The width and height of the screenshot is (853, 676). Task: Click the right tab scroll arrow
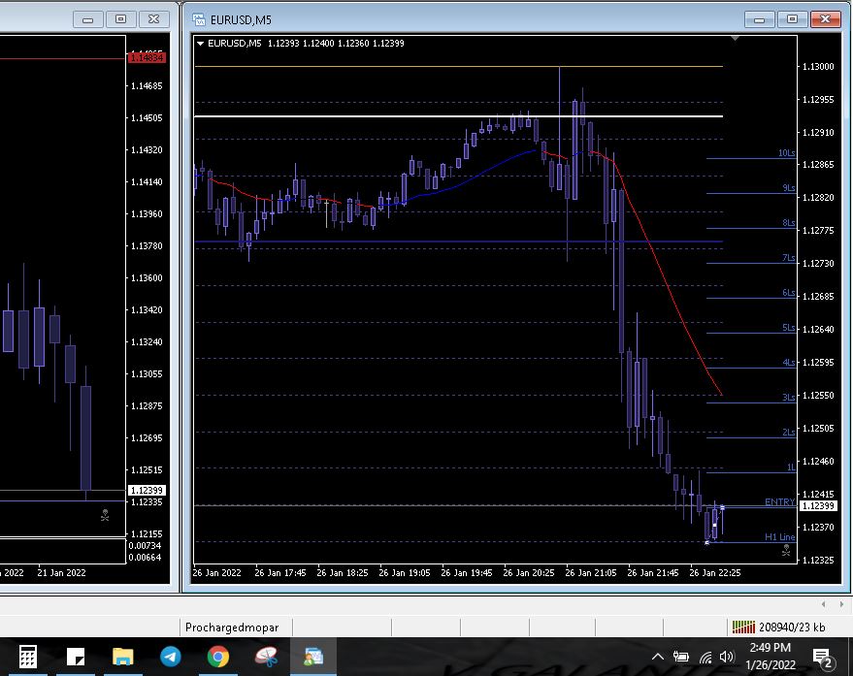[840, 603]
